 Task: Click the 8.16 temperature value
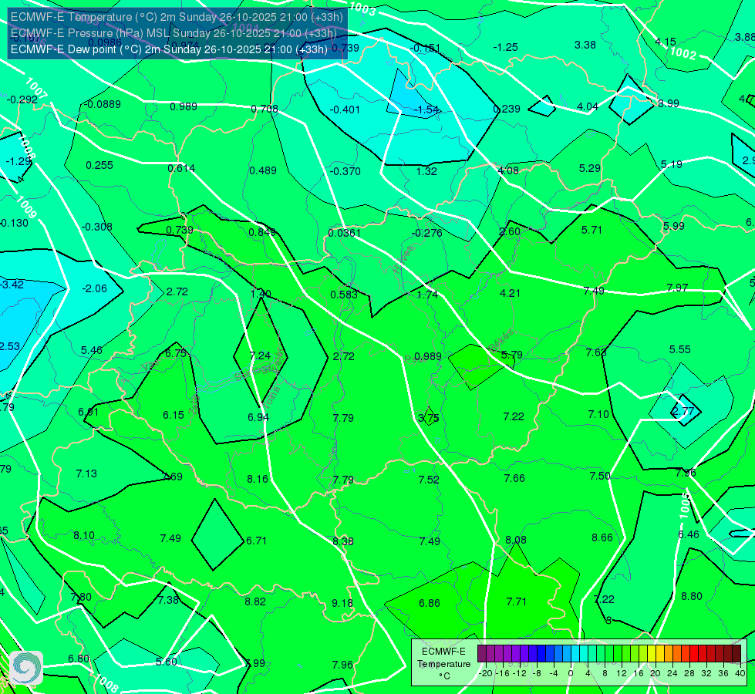click(258, 479)
